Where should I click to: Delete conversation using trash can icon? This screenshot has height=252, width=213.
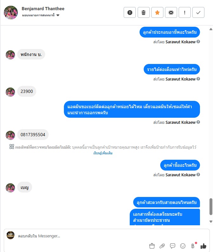click(143, 12)
